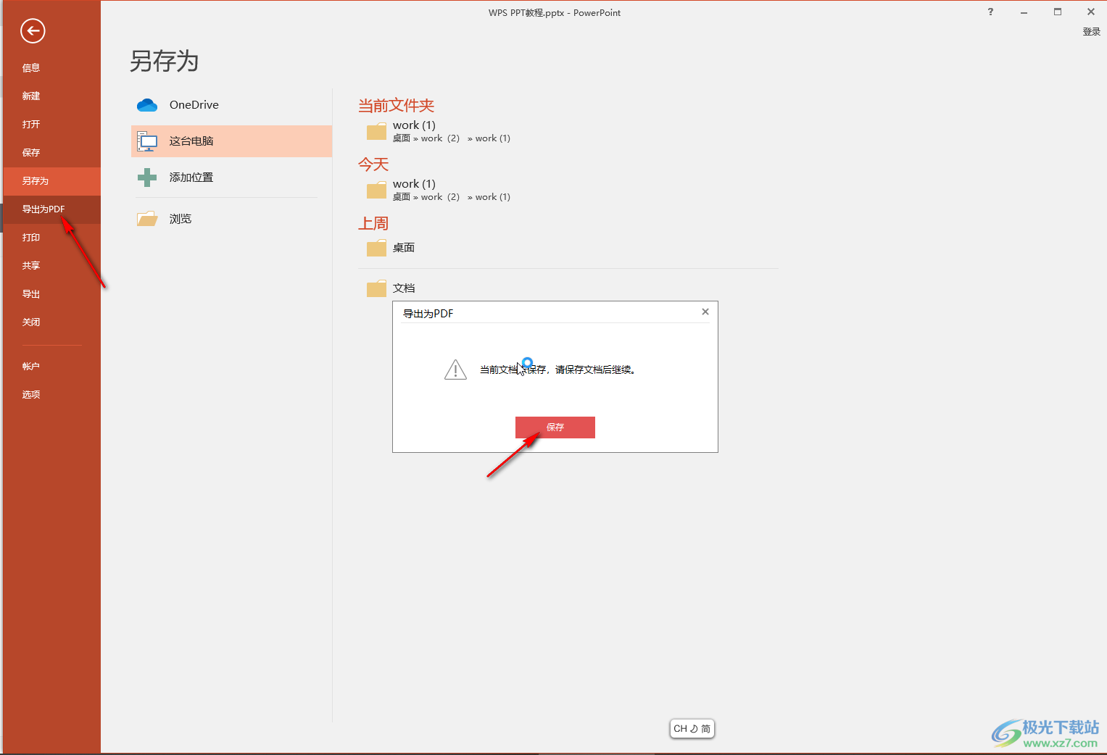Choose the 添加位置 option
The image size is (1107, 755).
(x=191, y=178)
